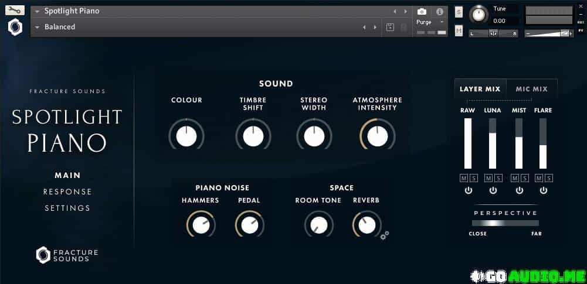Screen dimensions: 587x284
Task: Open the RESPONSE page
Action: [x=67, y=191]
